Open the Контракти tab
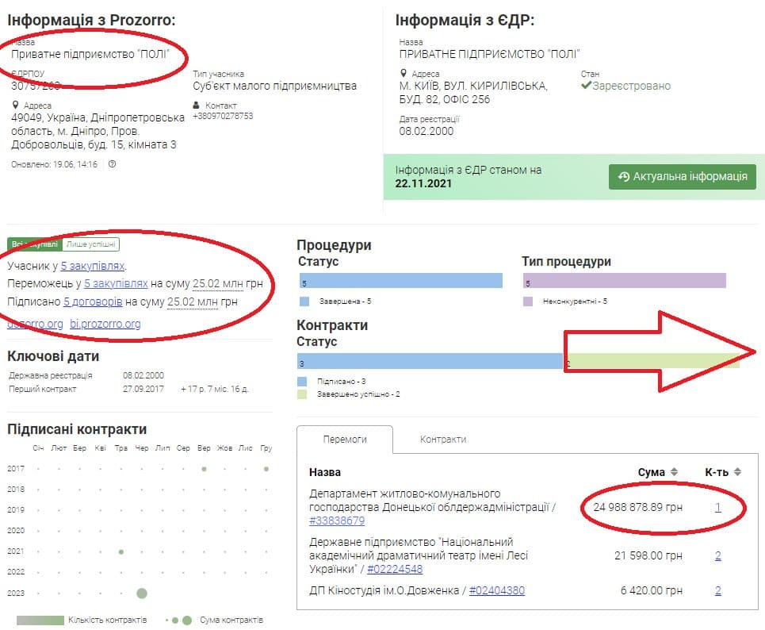The width and height of the screenshot is (765, 630). [x=442, y=439]
